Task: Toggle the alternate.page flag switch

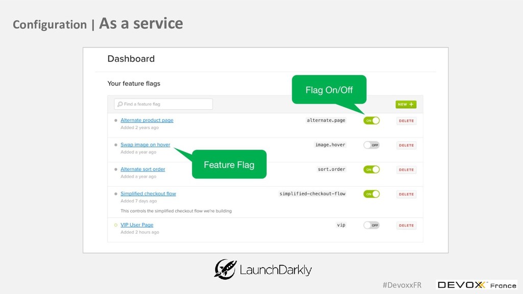Action: pos(371,120)
